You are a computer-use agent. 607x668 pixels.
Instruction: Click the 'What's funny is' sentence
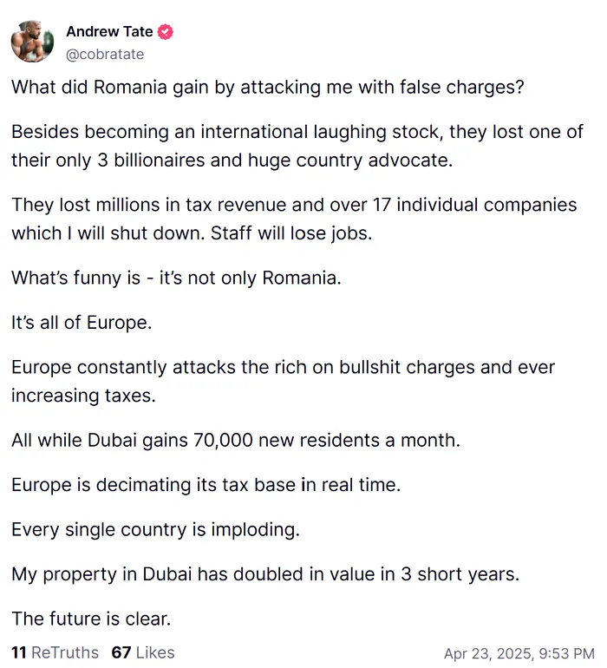[x=176, y=278]
